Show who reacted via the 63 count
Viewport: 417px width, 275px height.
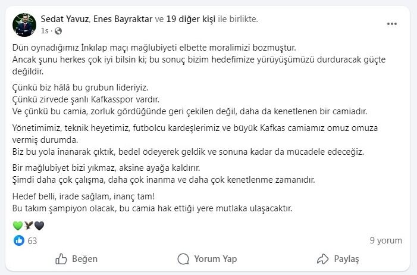(32, 240)
